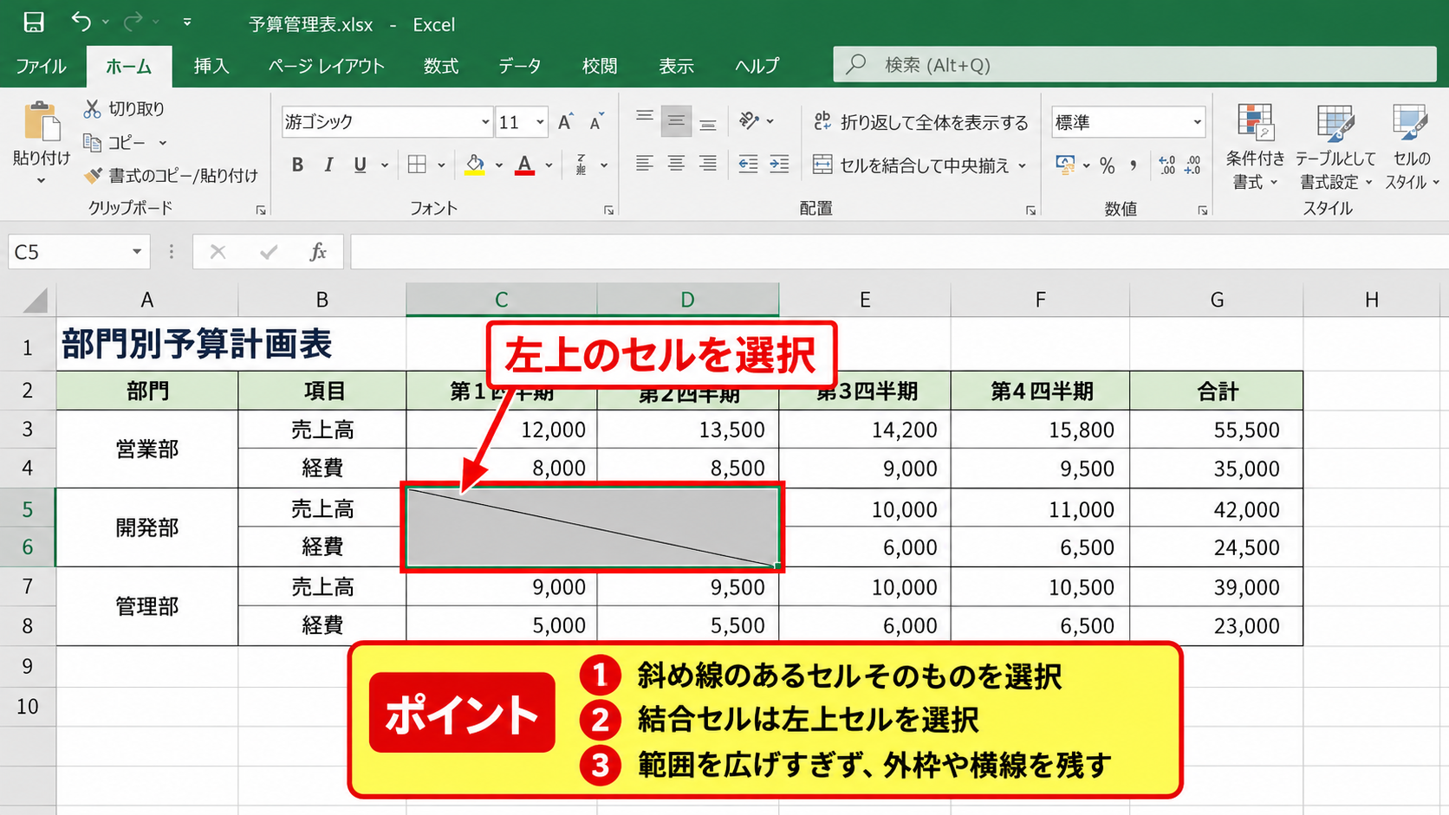Click the 検索 (Alt+Q) search box

pyautogui.click(x=1134, y=64)
